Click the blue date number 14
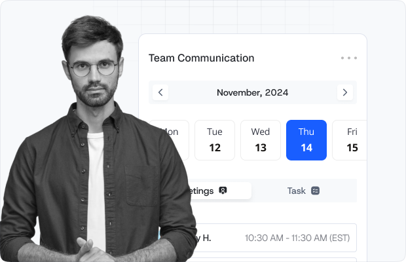This screenshot has width=406, height=262. [x=306, y=147]
